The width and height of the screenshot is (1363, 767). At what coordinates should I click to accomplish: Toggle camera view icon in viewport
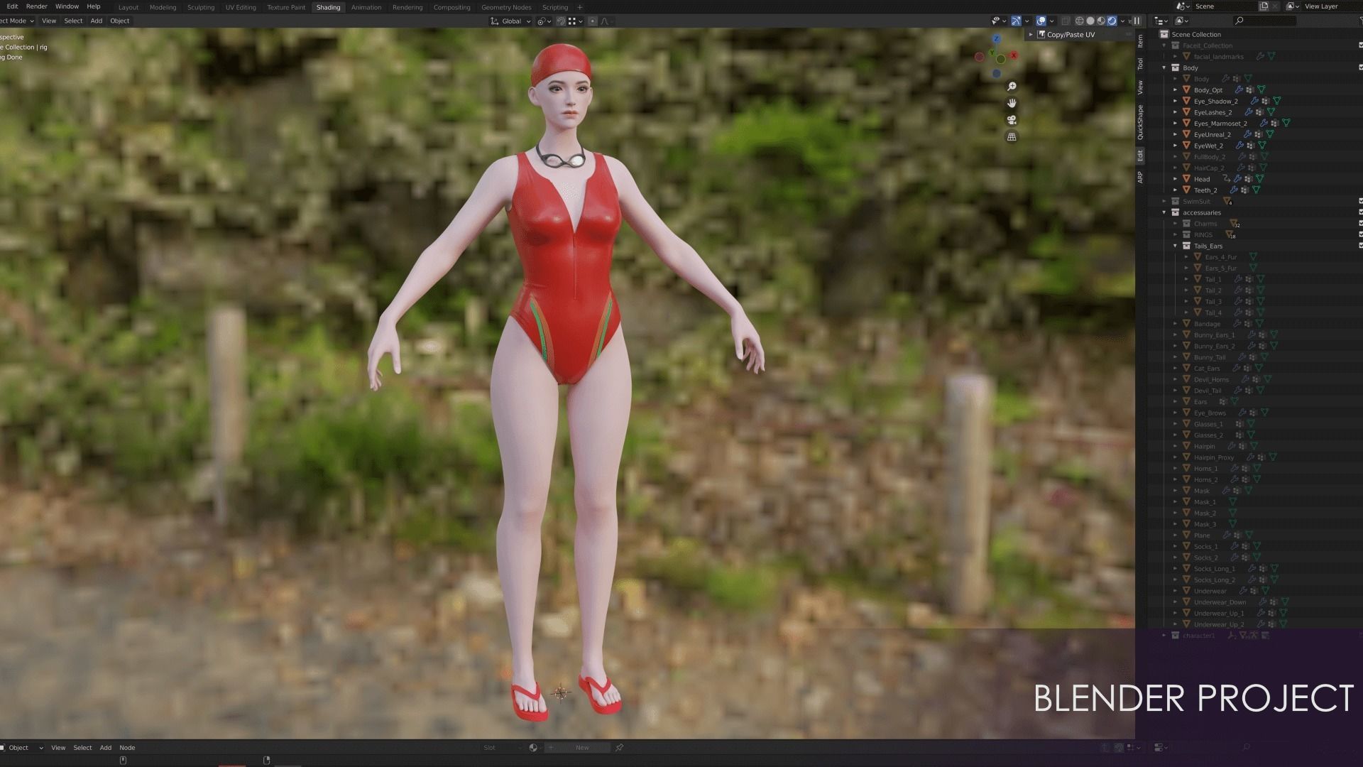(x=1012, y=120)
